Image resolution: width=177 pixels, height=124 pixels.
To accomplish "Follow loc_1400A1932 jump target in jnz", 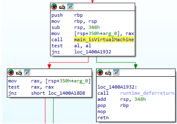I will click(x=93, y=52).
